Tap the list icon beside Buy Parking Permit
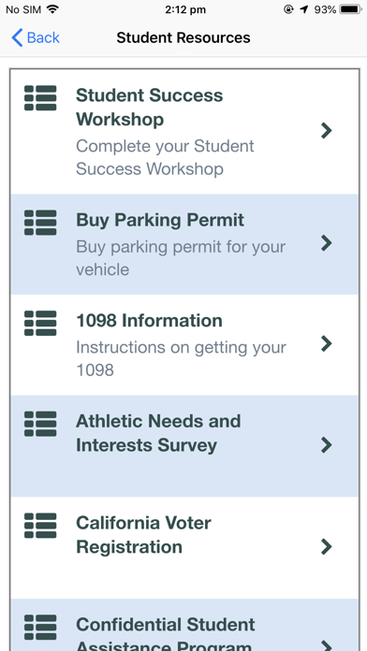This screenshot has height=651, width=367. [x=40, y=223]
